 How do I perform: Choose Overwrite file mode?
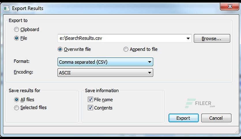coord(60,49)
